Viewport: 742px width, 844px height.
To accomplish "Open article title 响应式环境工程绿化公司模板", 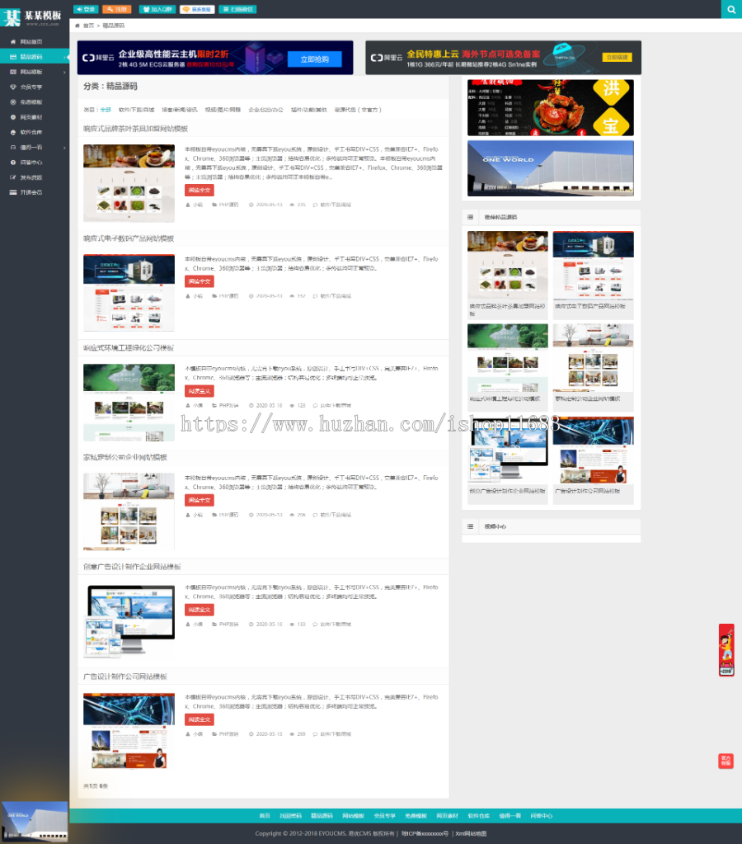I will click(x=129, y=347).
